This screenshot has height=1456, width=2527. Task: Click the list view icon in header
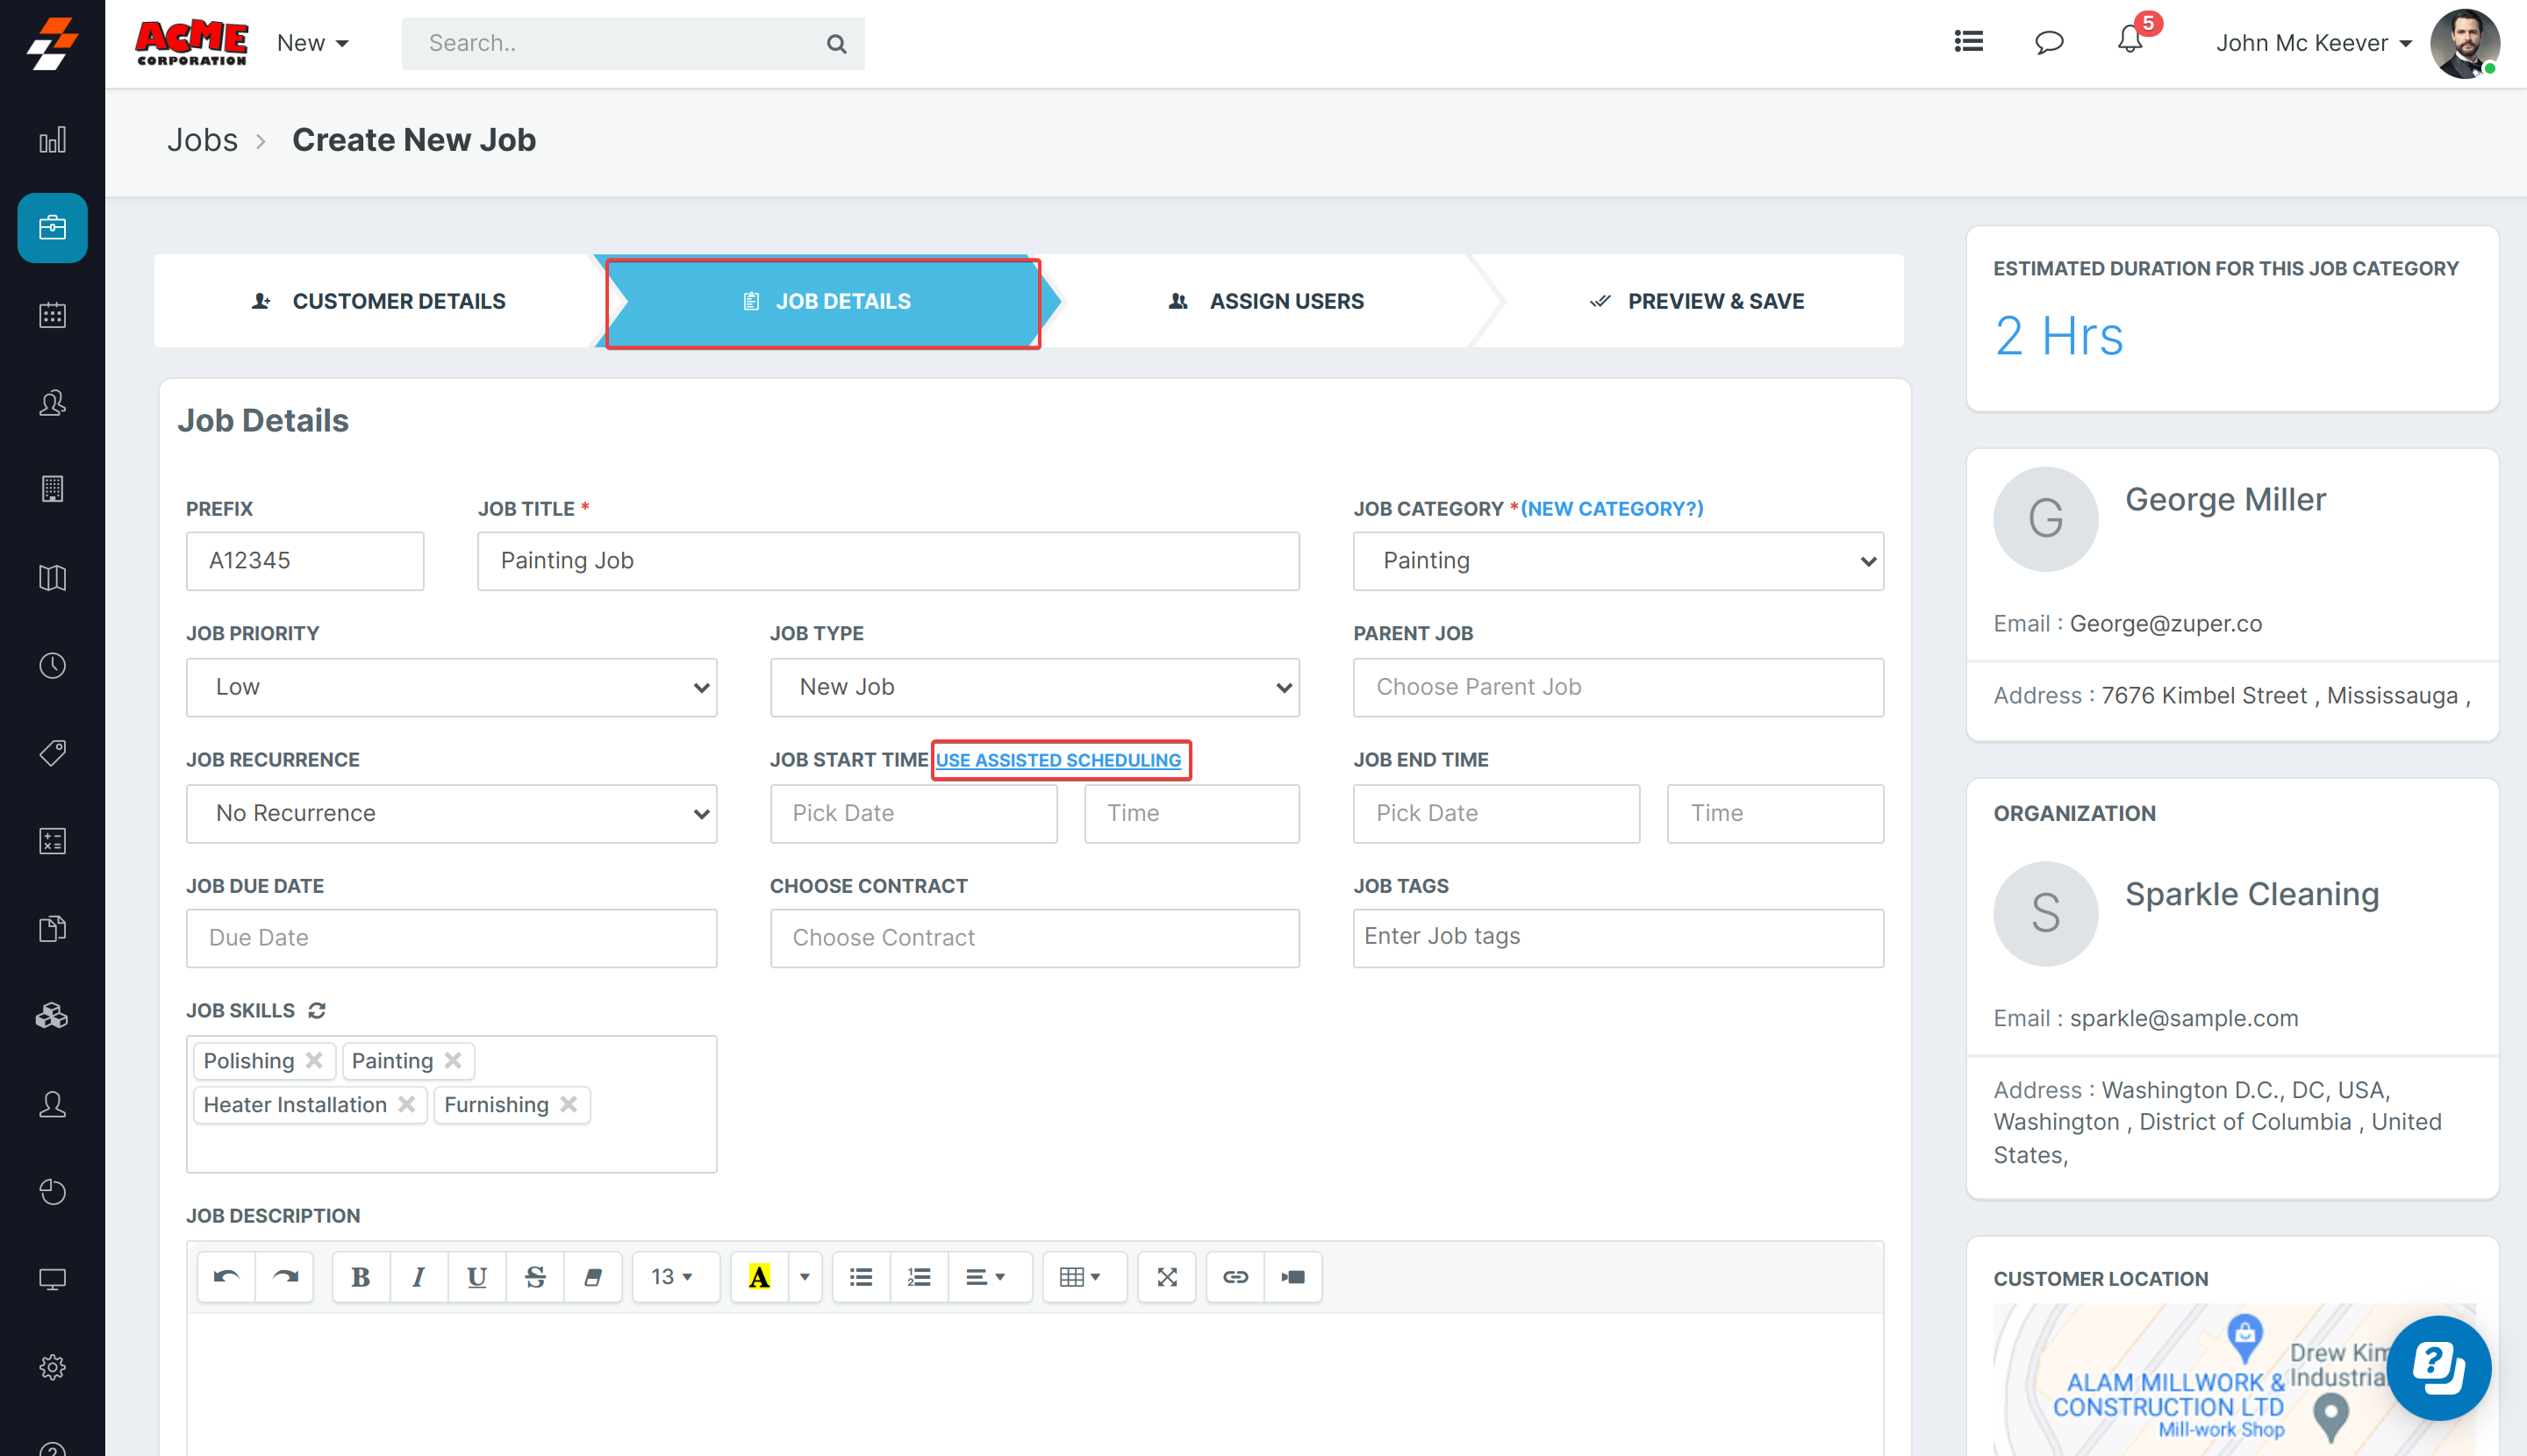click(x=1968, y=42)
